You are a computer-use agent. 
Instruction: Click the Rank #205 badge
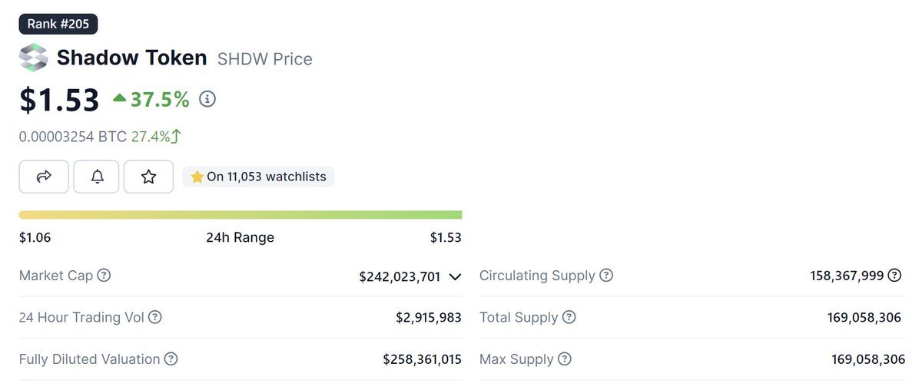(58, 24)
